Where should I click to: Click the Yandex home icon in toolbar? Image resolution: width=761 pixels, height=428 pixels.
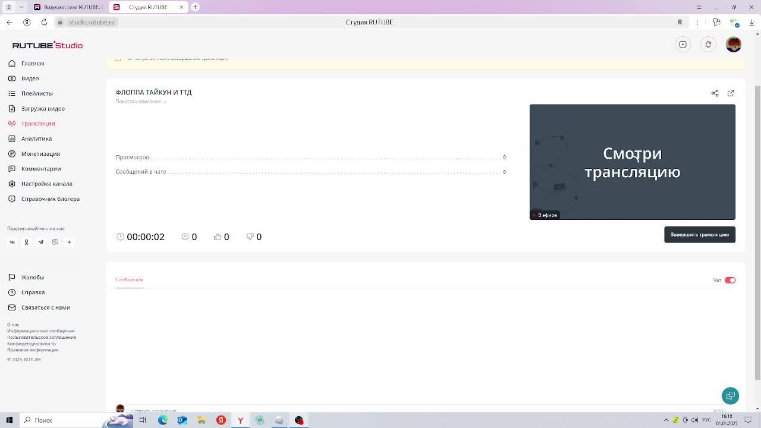pos(27,22)
